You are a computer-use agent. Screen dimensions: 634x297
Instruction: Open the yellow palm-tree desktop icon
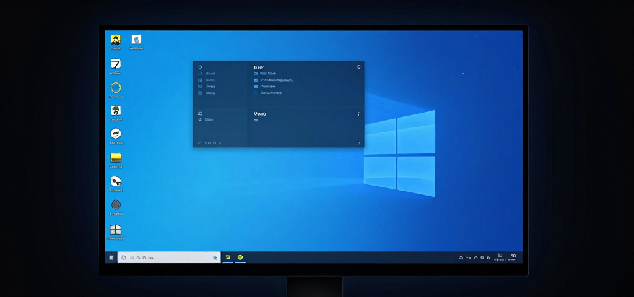(x=116, y=40)
